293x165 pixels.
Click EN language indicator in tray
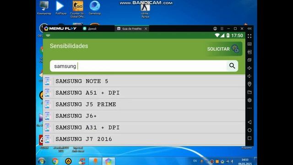tap(195, 161)
